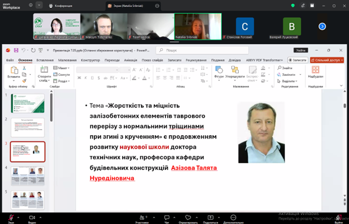Open the Анімація ribbon tab
Image resolution: width=349 pixels, height=224 pixels.
coord(131,60)
